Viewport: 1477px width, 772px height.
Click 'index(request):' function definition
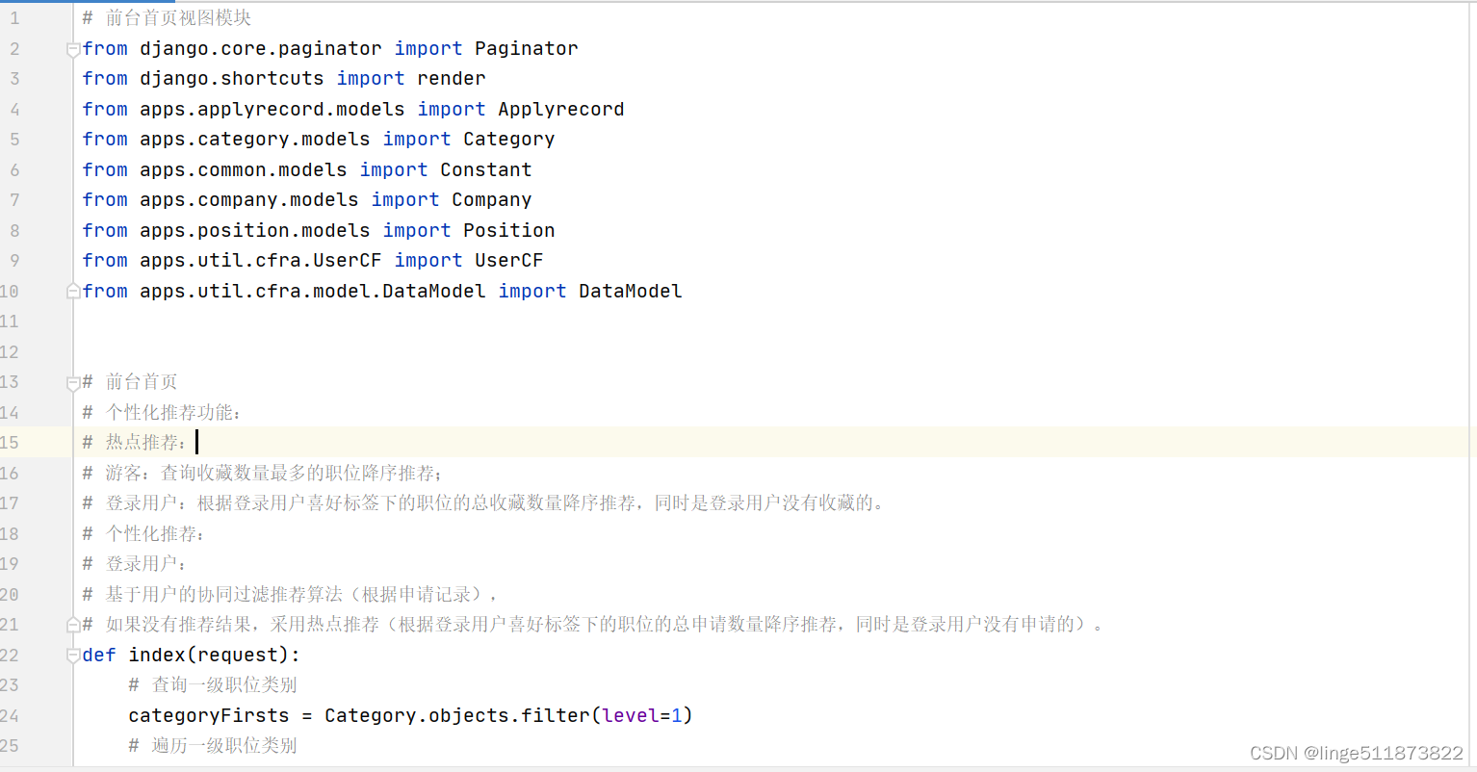[215, 655]
